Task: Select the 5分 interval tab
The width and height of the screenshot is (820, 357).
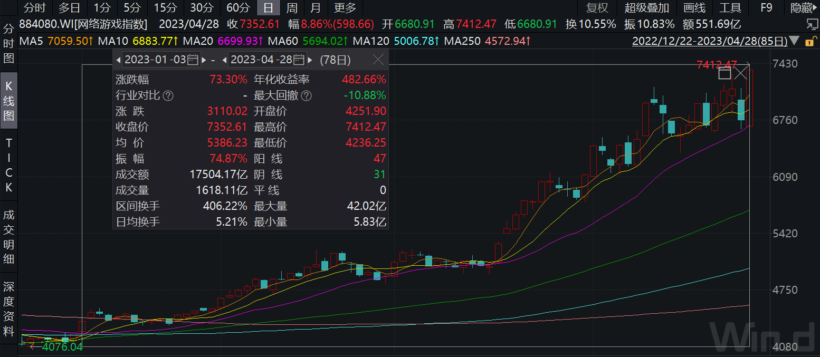Action: coord(132,7)
